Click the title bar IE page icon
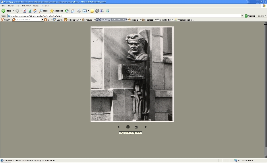The height and width of the screenshot is (163, 267). pos(2,2)
